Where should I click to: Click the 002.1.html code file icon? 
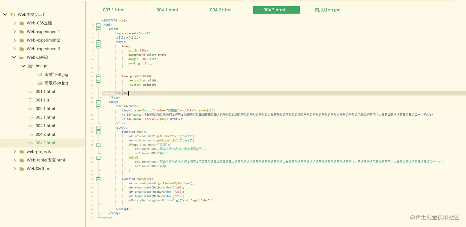[x=31, y=109]
